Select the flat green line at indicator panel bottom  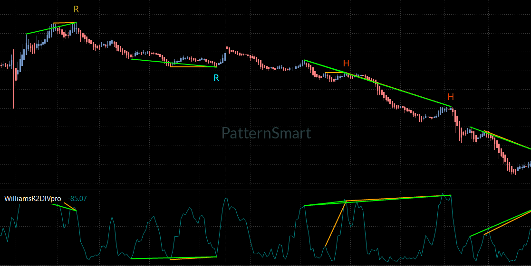point(174,258)
